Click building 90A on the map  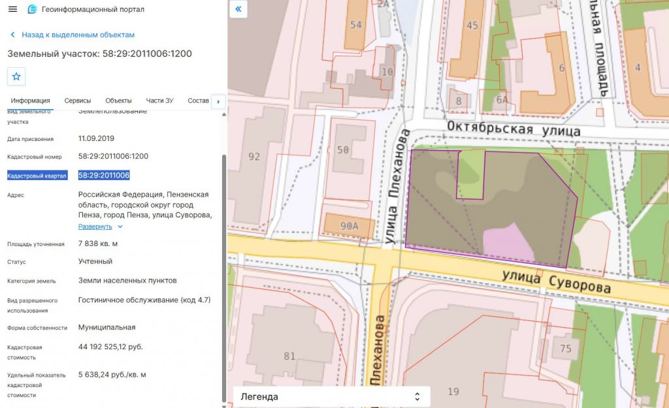pyautogui.click(x=349, y=225)
